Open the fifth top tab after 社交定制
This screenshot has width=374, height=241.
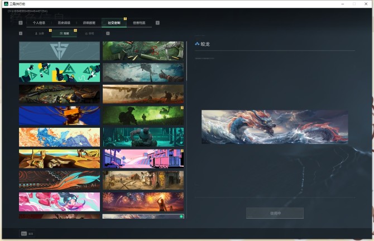pos(139,23)
